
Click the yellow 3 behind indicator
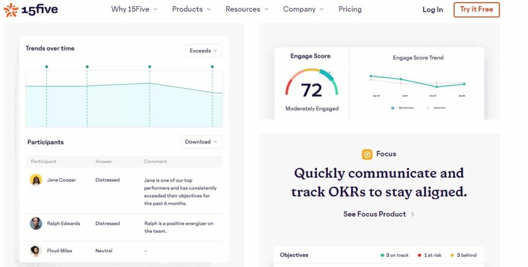coord(464,255)
